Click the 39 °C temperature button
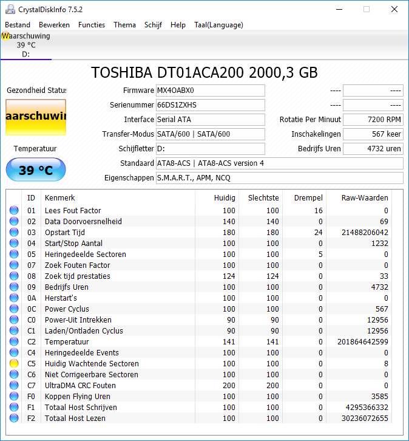Screen dimensions: 409x441 point(36,169)
